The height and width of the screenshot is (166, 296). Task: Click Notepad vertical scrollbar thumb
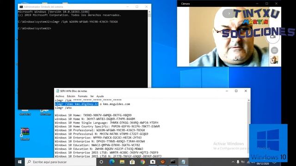(249, 113)
